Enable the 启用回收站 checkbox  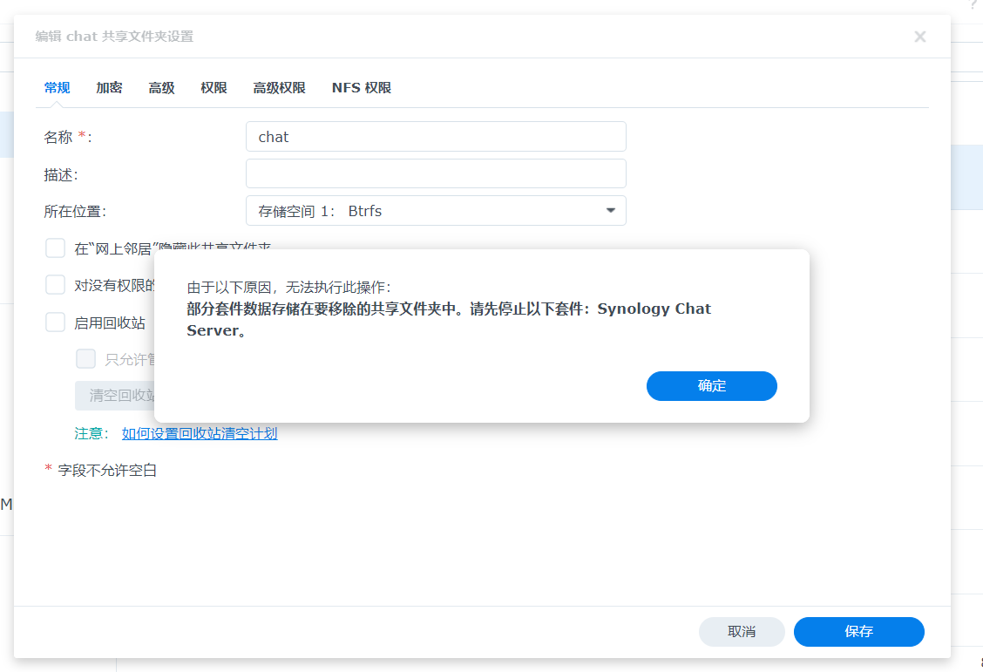55,322
